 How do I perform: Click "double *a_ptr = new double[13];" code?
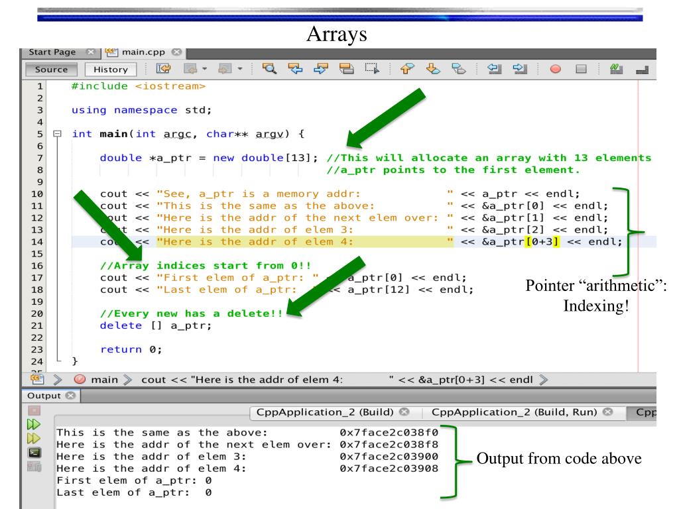(x=209, y=158)
